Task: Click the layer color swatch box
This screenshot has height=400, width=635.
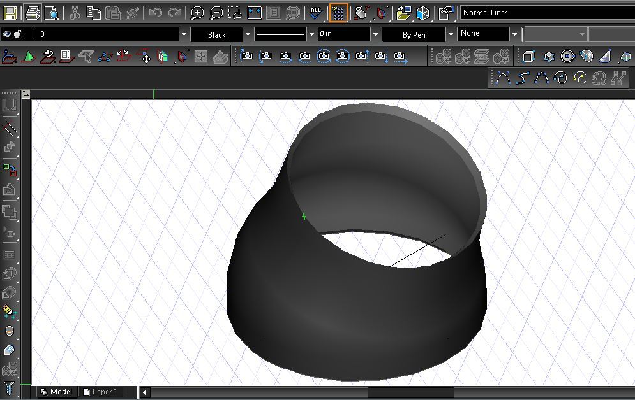Action: pos(29,34)
